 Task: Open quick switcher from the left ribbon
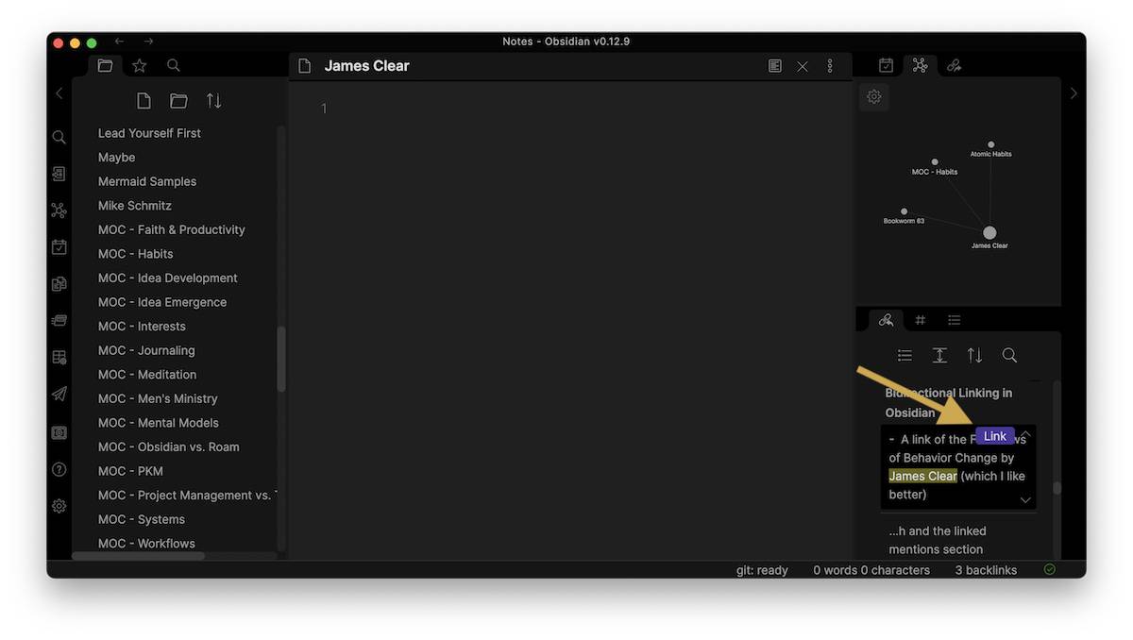59,138
